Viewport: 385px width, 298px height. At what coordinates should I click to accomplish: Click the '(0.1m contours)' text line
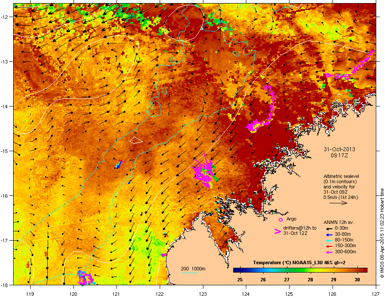[340, 182]
